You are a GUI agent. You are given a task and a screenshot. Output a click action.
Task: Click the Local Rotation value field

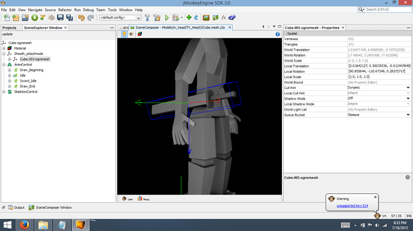click(x=379, y=72)
